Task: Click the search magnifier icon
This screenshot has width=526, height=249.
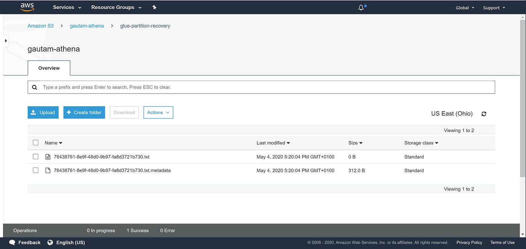Action: click(34, 87)
